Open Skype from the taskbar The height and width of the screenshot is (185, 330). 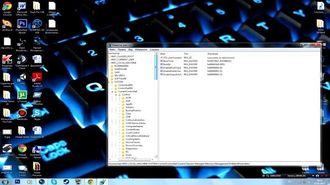(54, 181)
